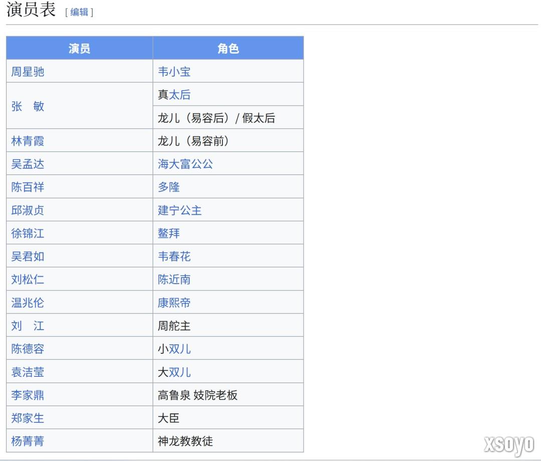This screenshot has width=541, height=461.
Task: Open the 多隆 character link
Action: tap(169, 187)
